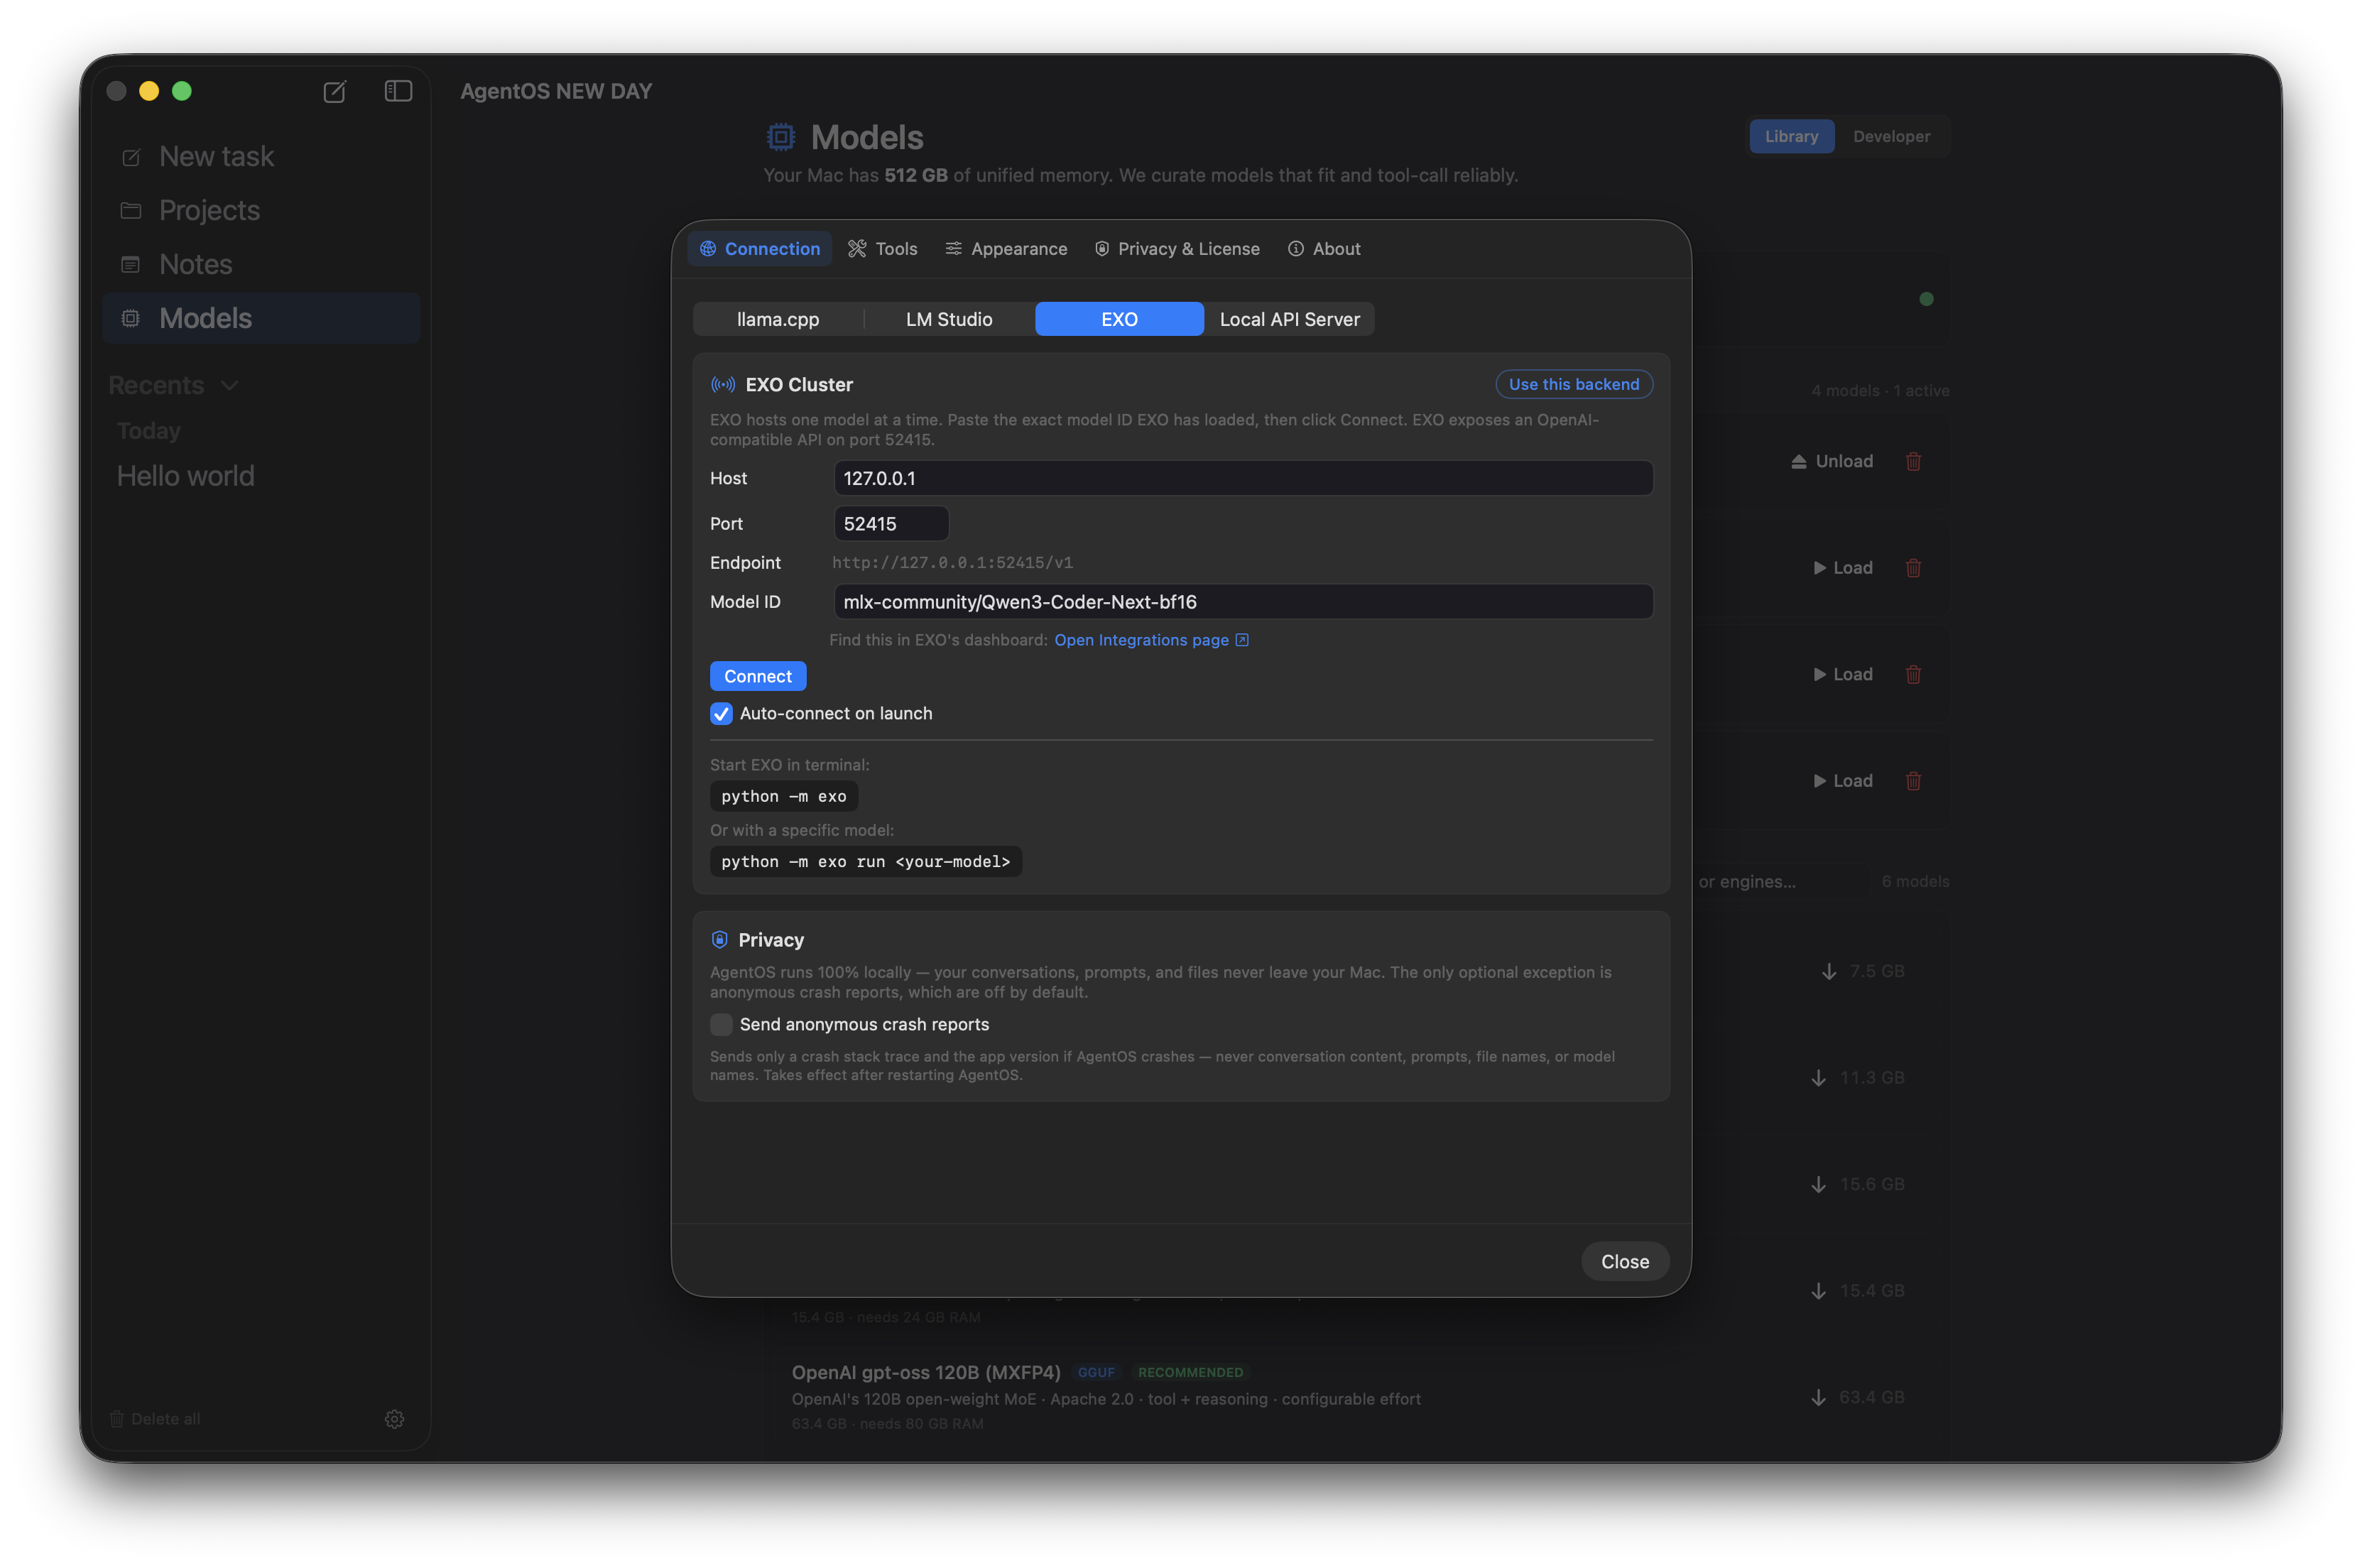Open the About tab
The height and width of the screenshot is (1568, 2362).
click(1324, 249)
